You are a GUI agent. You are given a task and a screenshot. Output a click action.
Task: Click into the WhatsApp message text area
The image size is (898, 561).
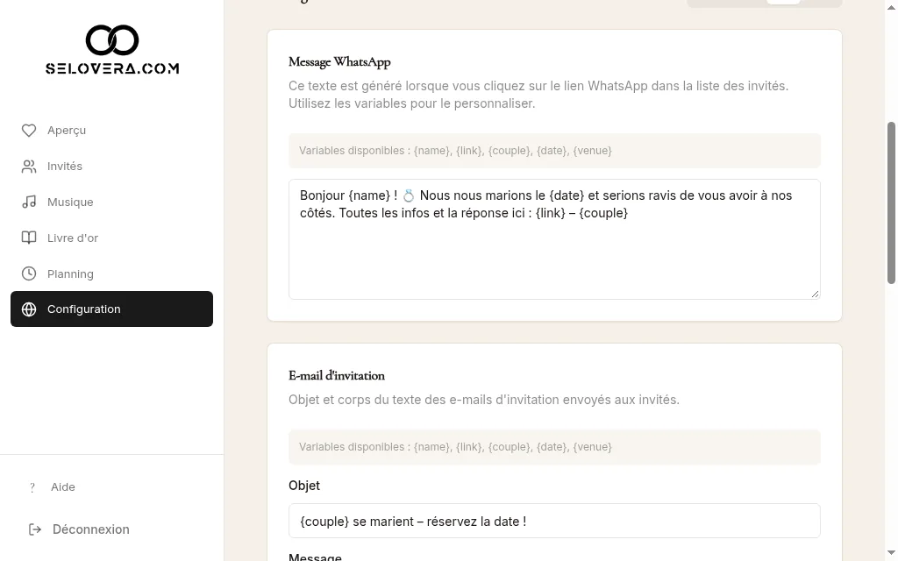click(x=554, y=239)
